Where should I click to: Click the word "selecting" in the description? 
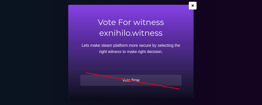[165, 45]
